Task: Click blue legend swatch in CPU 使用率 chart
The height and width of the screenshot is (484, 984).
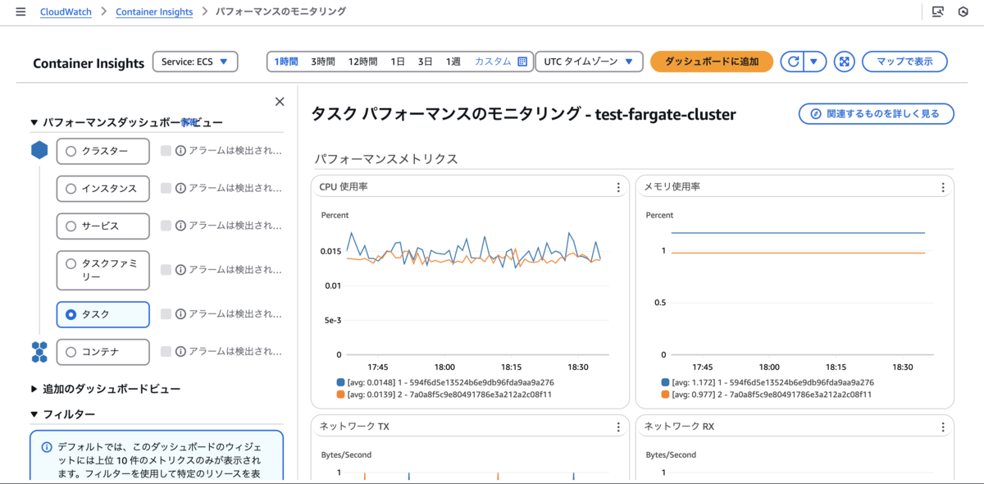Action: pyautogui.click(x=340, y=382)
